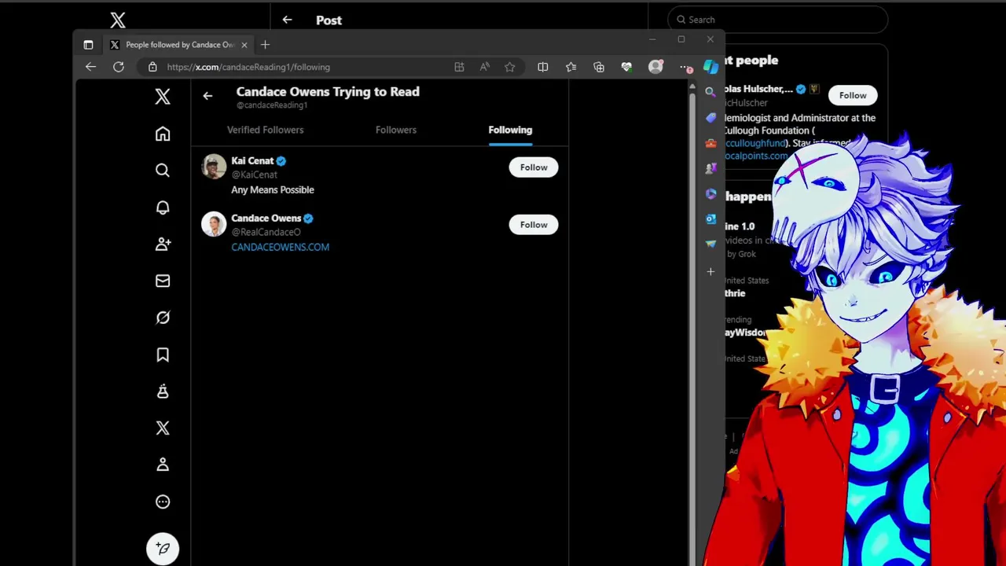Screen dimensions: 1006x566
Task: Open Edge sidebar Drop paper-plane icon
Action: (710, 244)
